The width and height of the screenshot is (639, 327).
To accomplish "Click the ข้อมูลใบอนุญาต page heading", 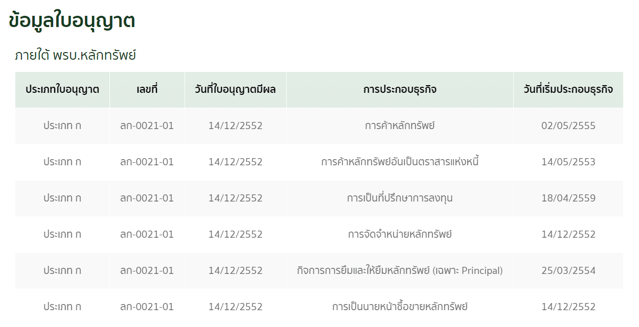I will click(72, 21).
